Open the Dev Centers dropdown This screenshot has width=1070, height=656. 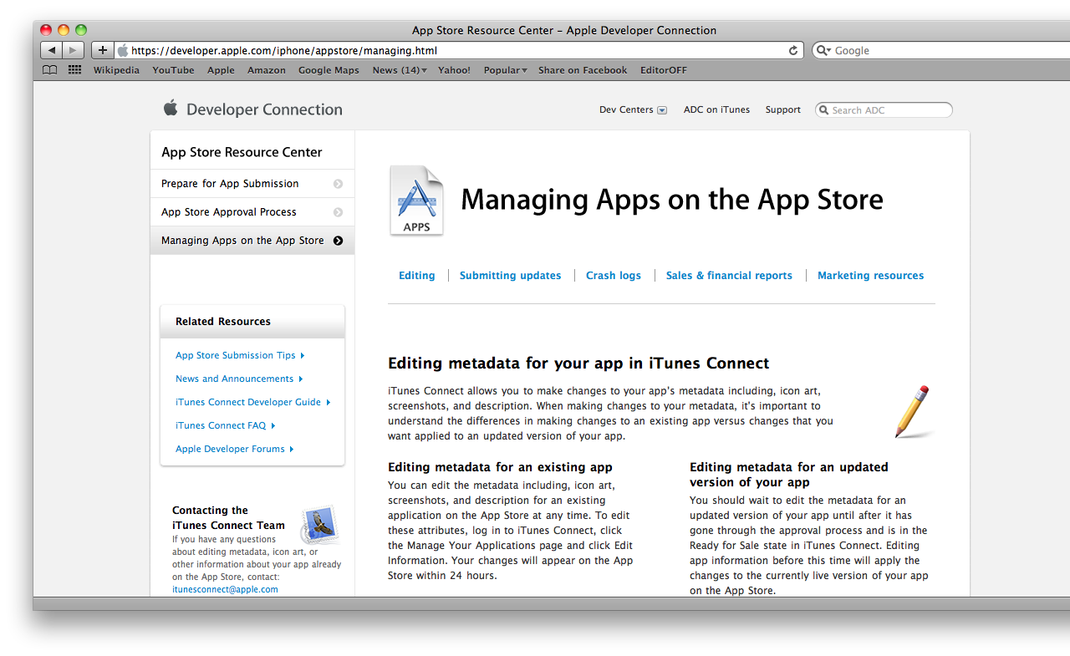click(x=633, y=109)
